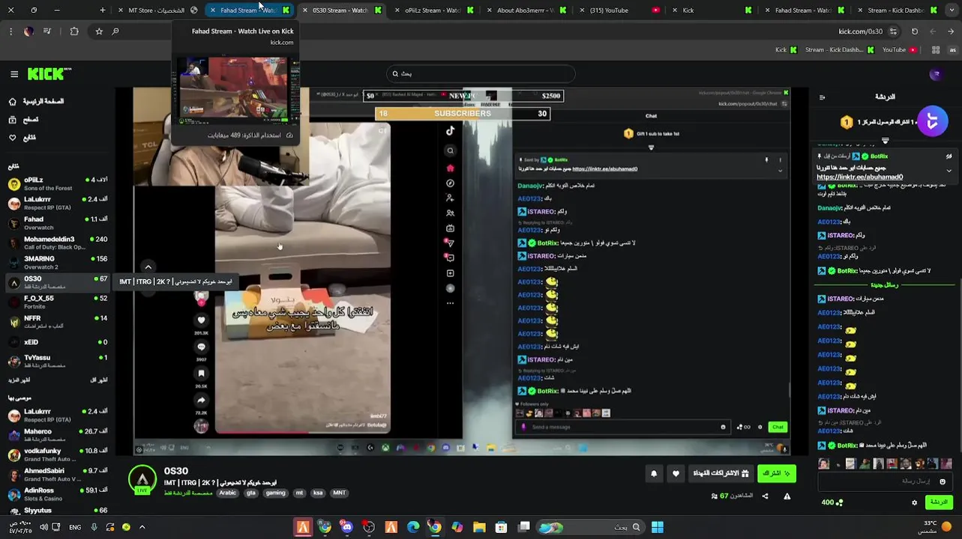Open the Following heart sidebar item

(x=22, y=138)
